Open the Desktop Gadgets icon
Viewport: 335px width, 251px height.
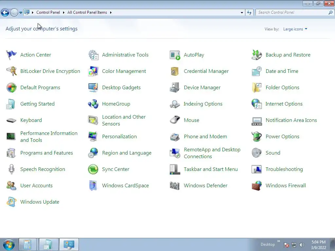(93, 88)
